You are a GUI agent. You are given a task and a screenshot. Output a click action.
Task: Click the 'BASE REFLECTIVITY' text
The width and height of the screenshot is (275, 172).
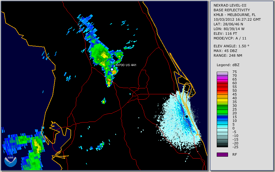(x=232, y=10)
